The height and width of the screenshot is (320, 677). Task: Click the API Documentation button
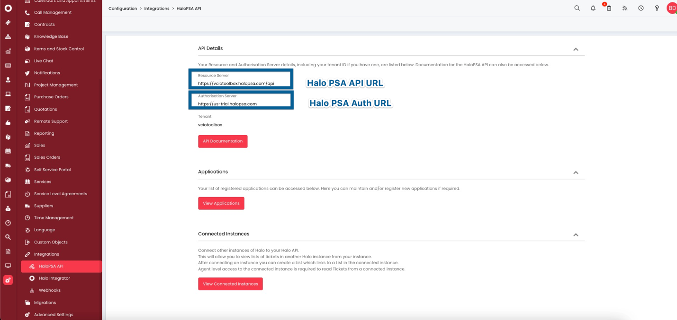223,141
